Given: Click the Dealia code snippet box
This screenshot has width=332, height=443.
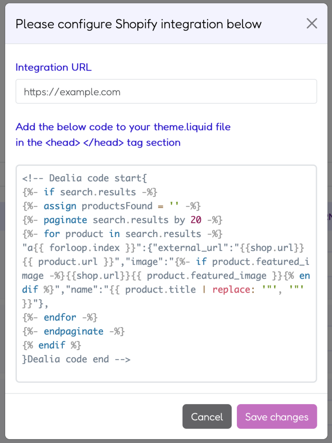Looking at the screenshot, I should click(166, 273).
